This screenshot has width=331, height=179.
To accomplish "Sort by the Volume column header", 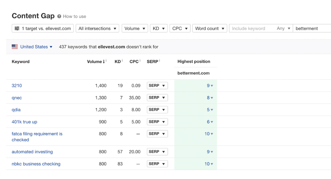I will 96,61.
